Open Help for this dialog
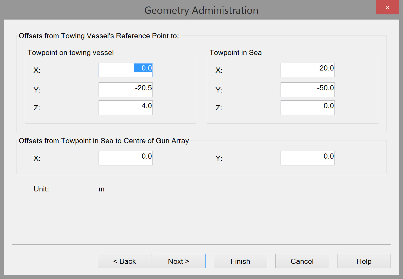 (364, 261)
